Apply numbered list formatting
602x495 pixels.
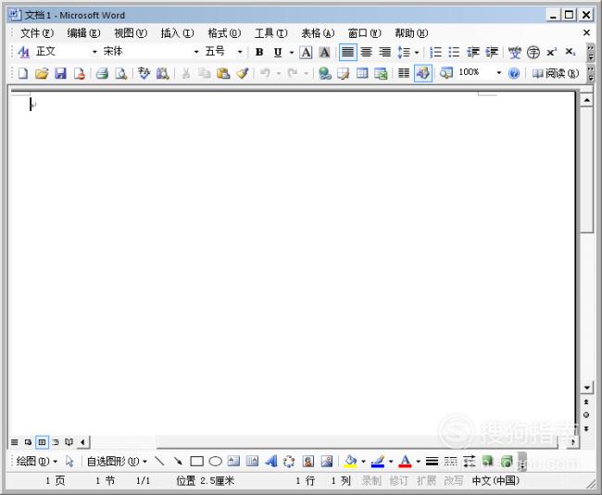(435, 52)
